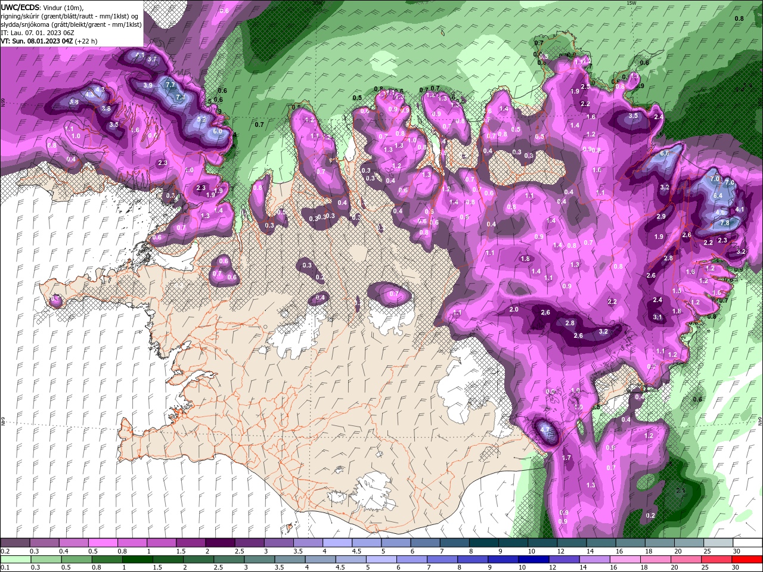The height and width of the screenshot is (572, 763).
Task: Click the 4.6 precipitation value in the east
Action: pyautogui.click(x=720, y=212)
